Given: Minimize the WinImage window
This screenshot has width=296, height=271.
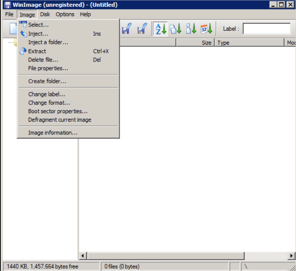Looking at the screenshot, I should point(273,5).
